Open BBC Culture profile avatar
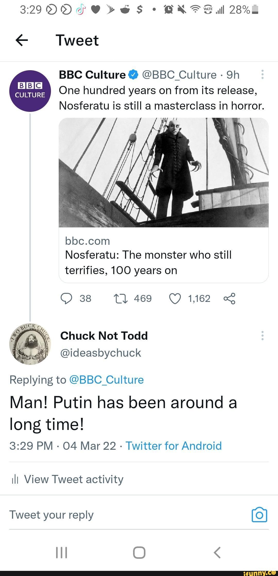Screen dimensions: 278x576 (x=30, y=91)
